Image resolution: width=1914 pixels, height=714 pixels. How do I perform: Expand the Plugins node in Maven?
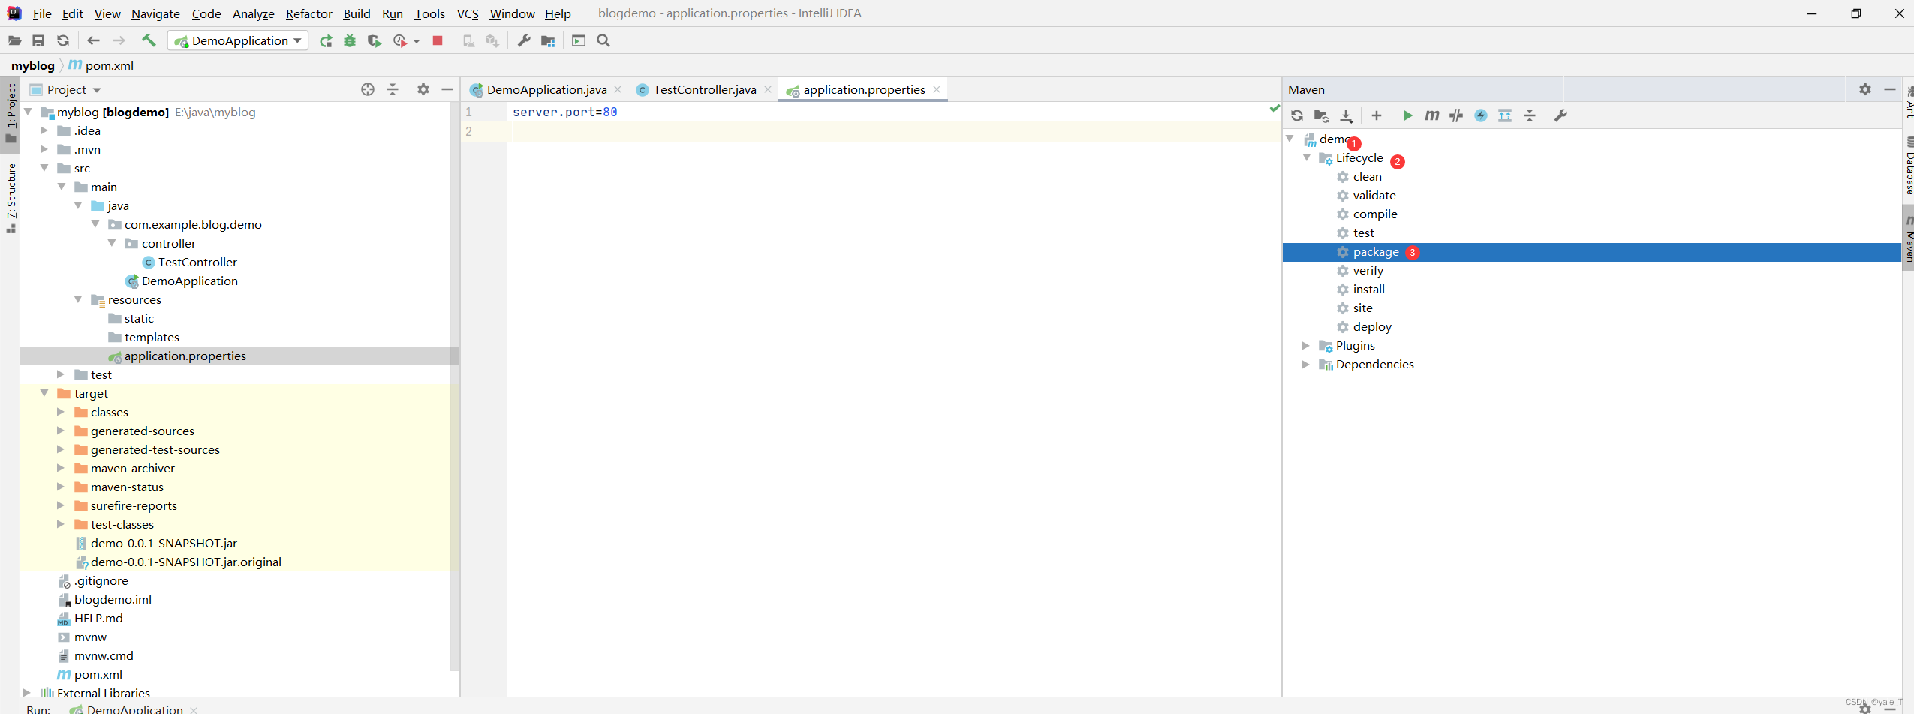[x=1307, y=345]
